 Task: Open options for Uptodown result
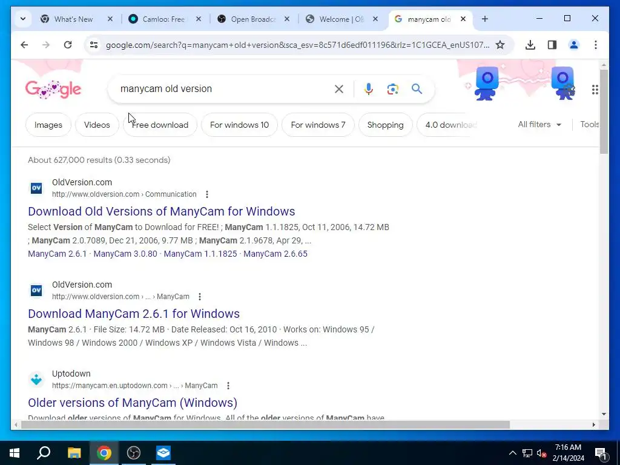(x=228, y=386)
